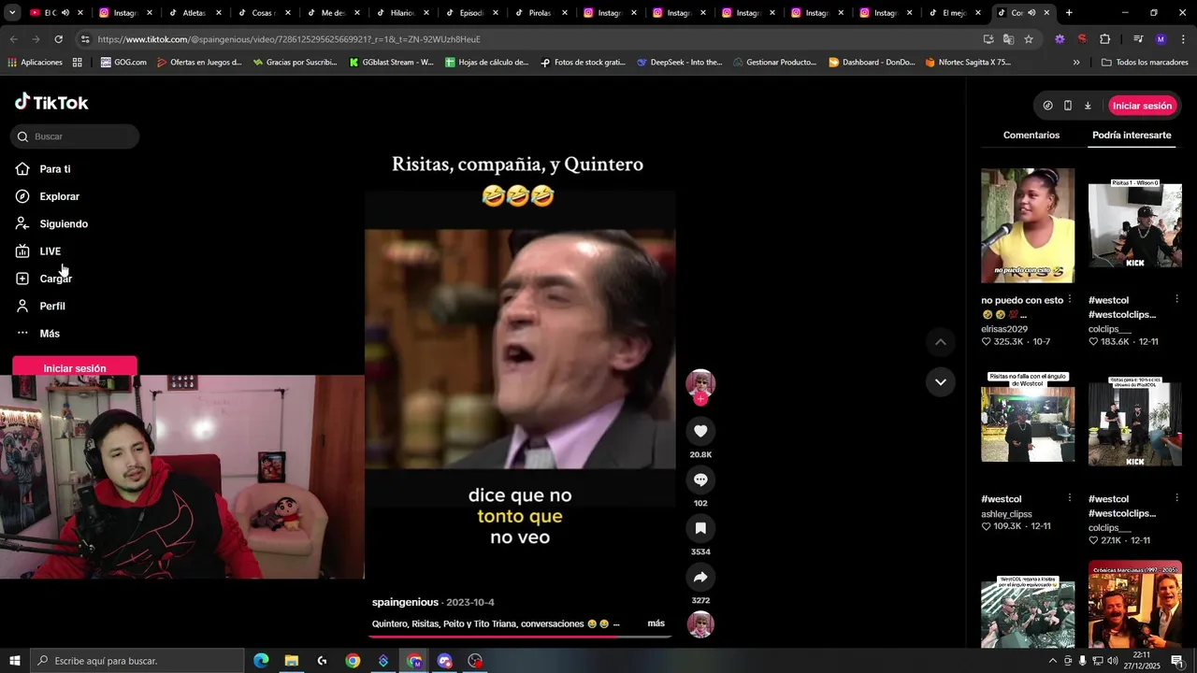Mute the first YouTube tab's audio
Viewport: 1197px width, 673px height.
tap(65, 13)
